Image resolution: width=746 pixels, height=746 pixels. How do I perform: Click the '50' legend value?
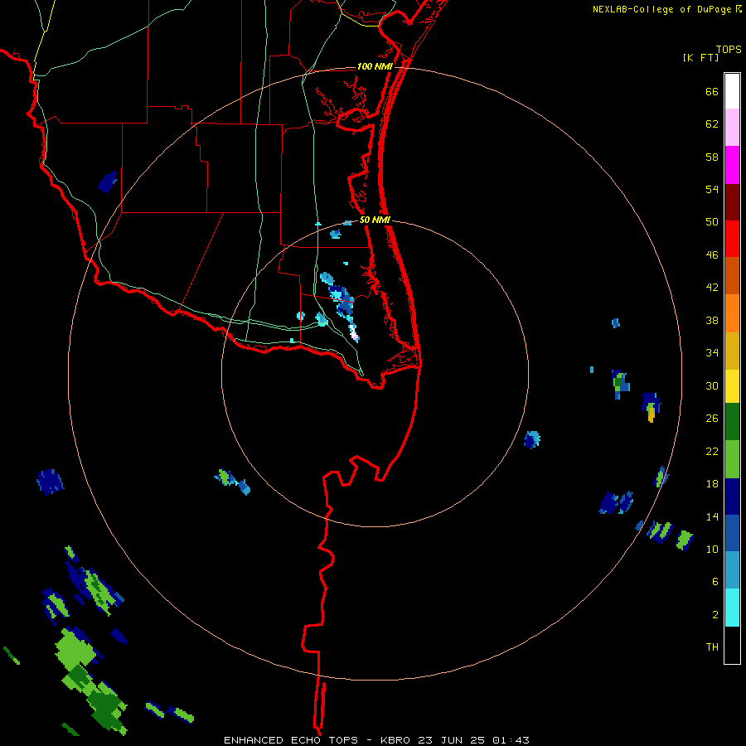point(712,222)
